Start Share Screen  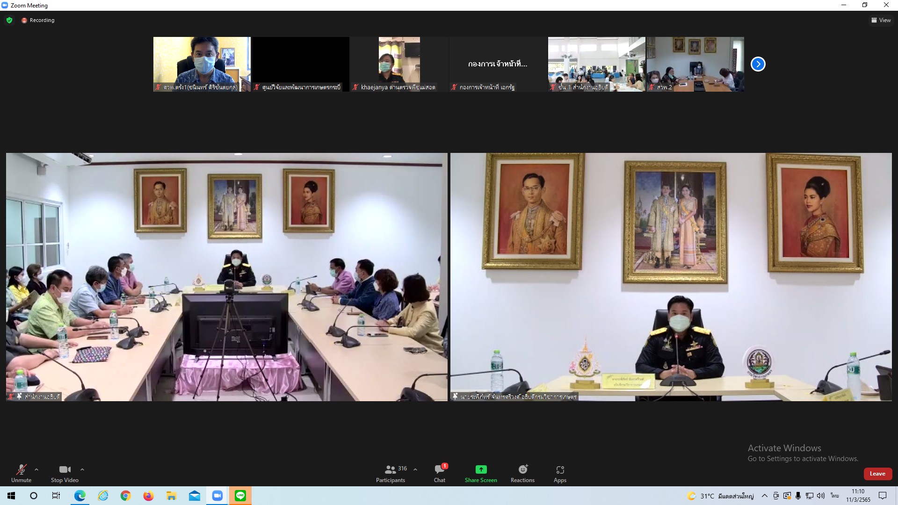[481, 473]
